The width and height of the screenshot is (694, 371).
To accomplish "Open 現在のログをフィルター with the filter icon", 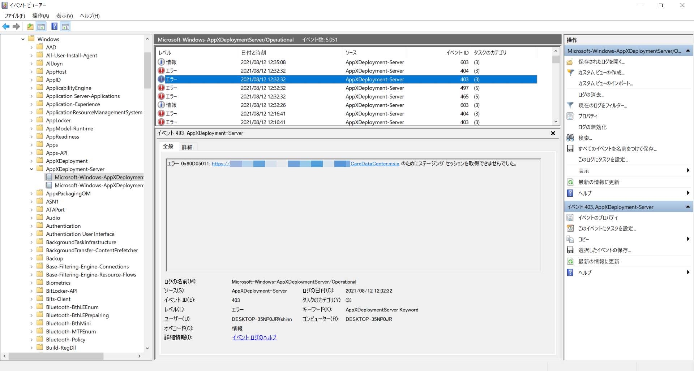I will (x=570, y=105).
